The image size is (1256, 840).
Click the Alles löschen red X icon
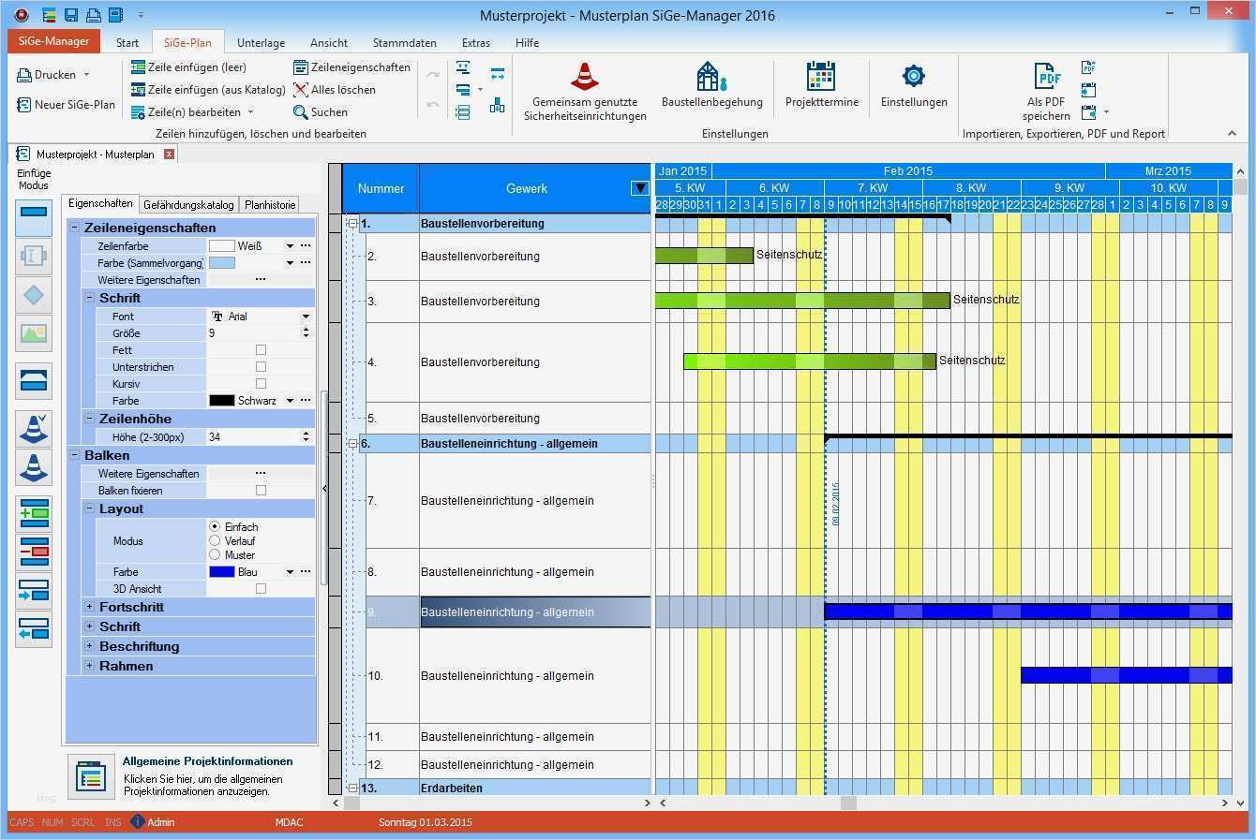(x=301, y=90)
